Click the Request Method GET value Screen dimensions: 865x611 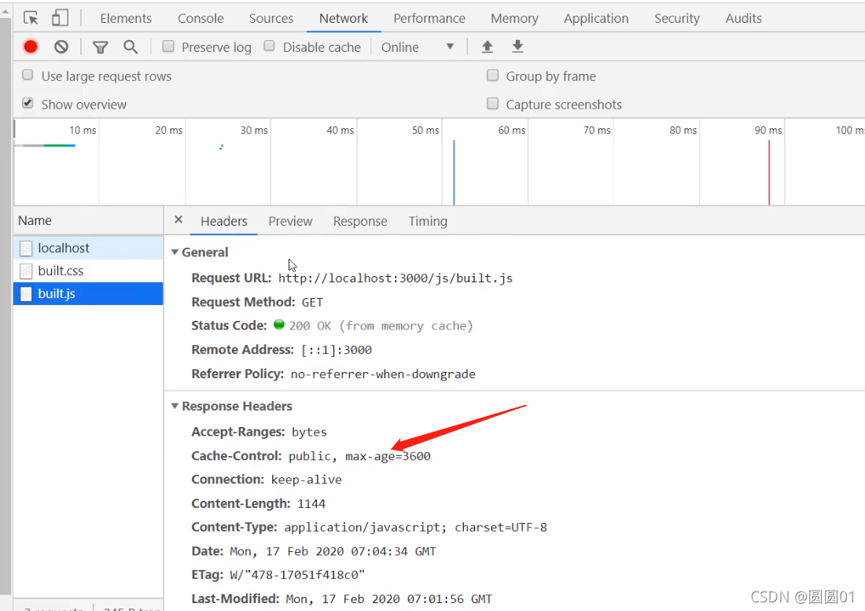312,302
